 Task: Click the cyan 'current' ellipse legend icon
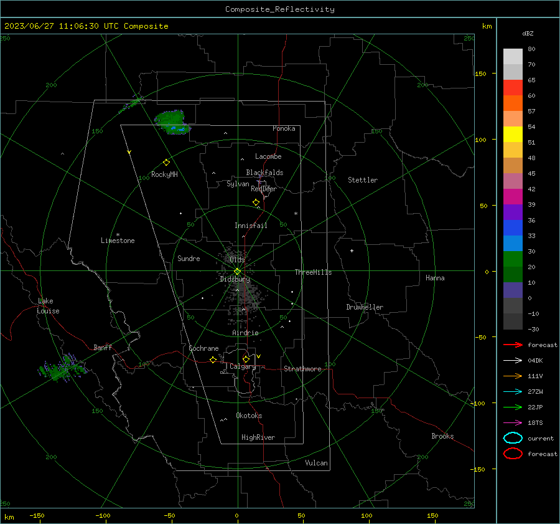click(513, 438)
